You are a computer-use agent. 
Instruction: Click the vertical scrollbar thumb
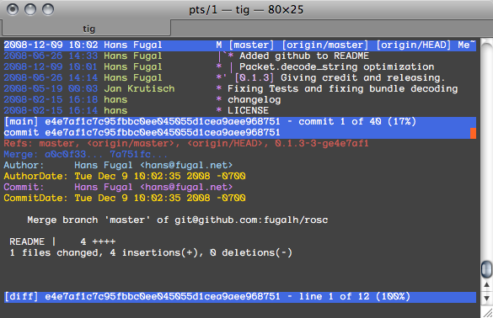point(486,269)
